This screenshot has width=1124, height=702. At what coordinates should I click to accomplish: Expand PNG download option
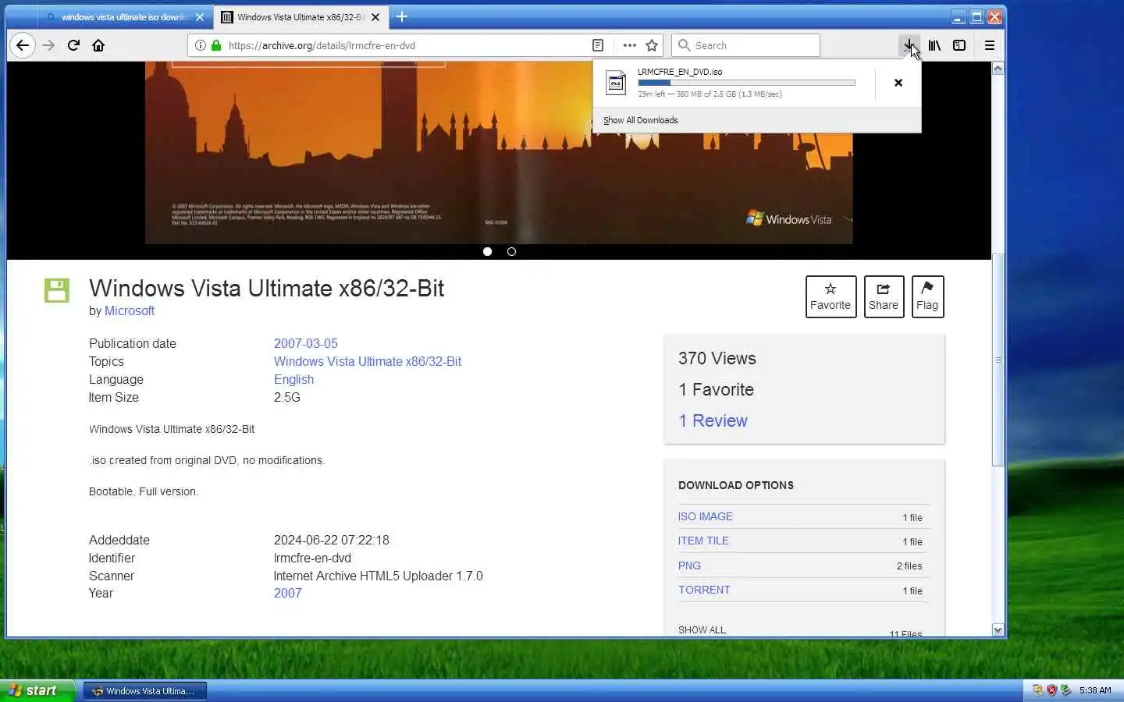(x=689, y=565)
